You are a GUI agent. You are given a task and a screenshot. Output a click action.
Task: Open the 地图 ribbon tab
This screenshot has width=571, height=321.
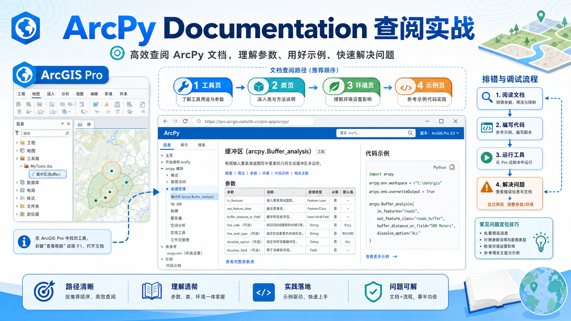pyautogui.click(x=36, y=94)
